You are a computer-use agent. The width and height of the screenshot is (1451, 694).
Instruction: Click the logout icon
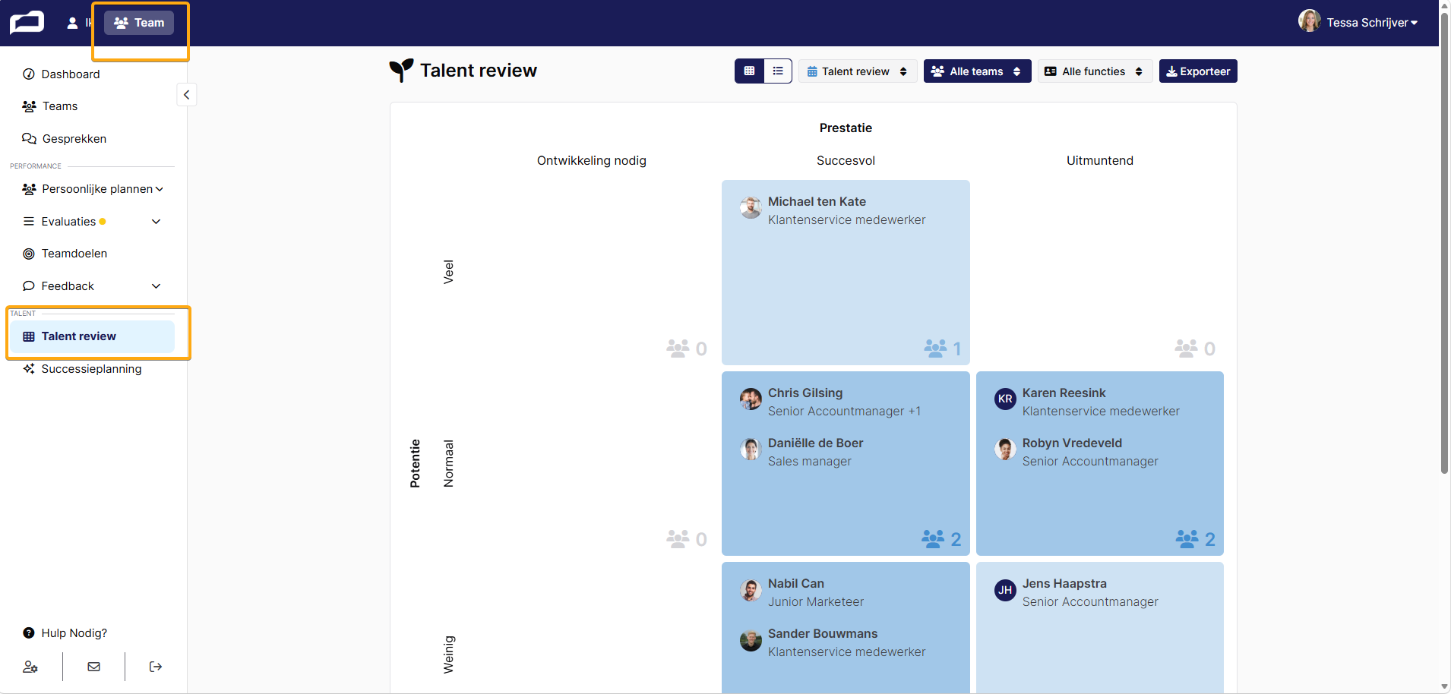[x=156, y=667]
